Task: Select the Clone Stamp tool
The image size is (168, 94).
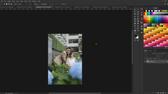Action: pyautogui.click(x=135, y=19)
